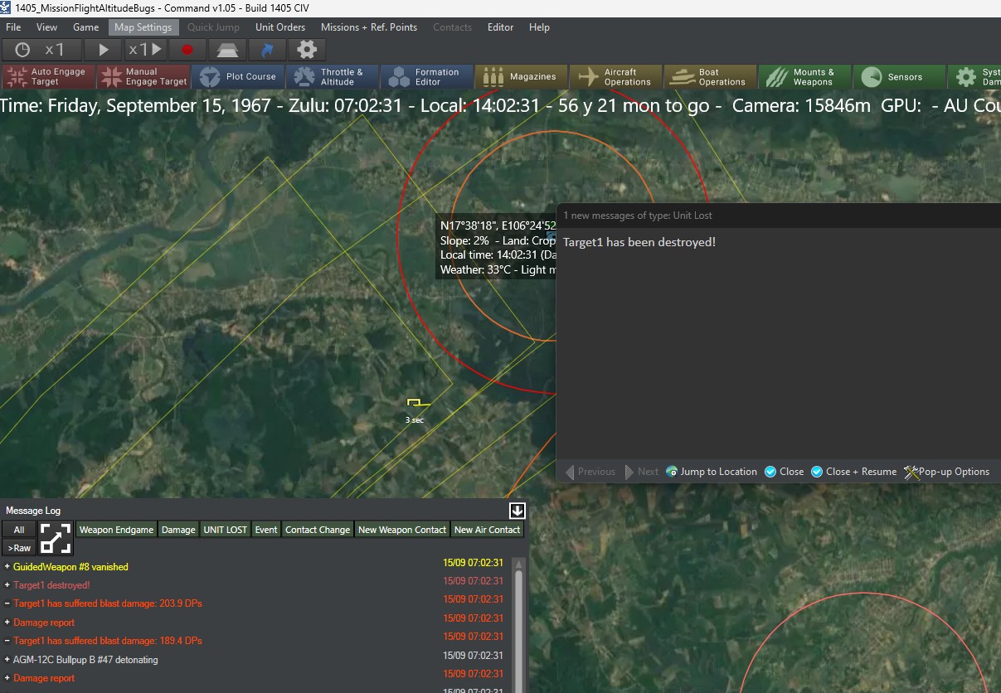The image size is (1001, 693).
Task: Open Aircraft Operations
Action: [616, 77]
